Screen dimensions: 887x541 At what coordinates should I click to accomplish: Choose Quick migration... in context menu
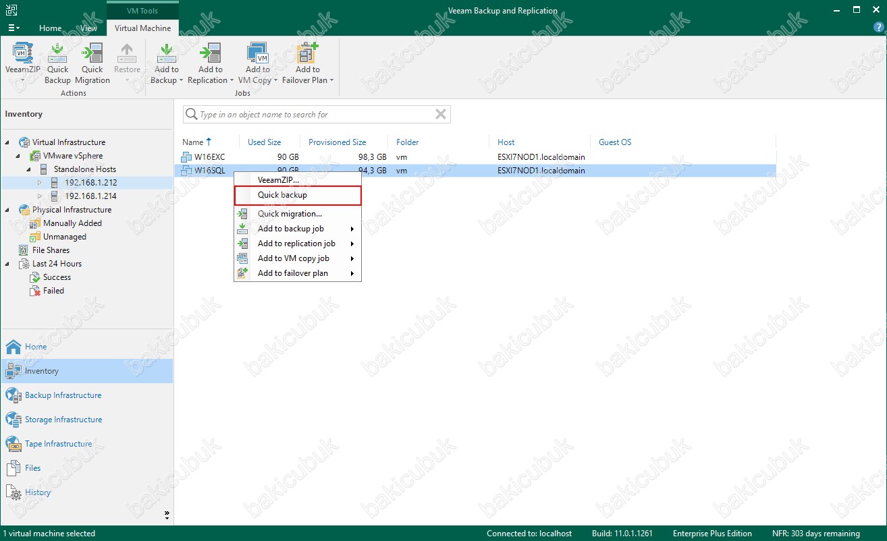point(298,214)
